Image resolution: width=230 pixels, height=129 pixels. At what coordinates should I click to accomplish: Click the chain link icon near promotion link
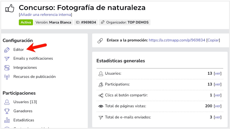(100, 41)
